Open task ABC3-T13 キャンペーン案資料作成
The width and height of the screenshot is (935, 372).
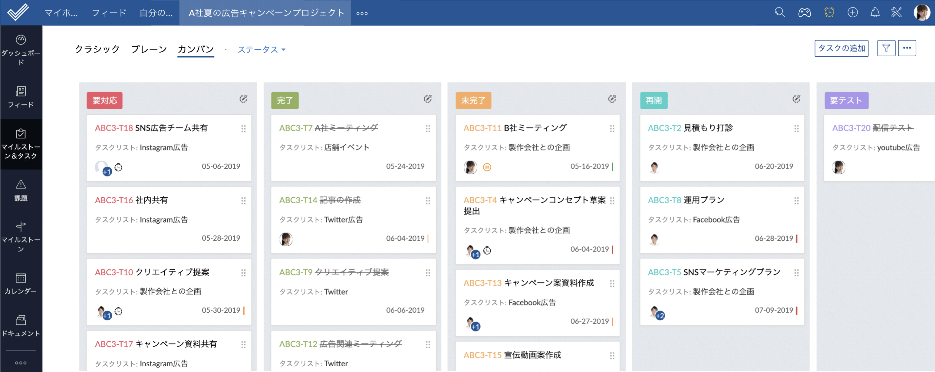[x=528, y=283]
